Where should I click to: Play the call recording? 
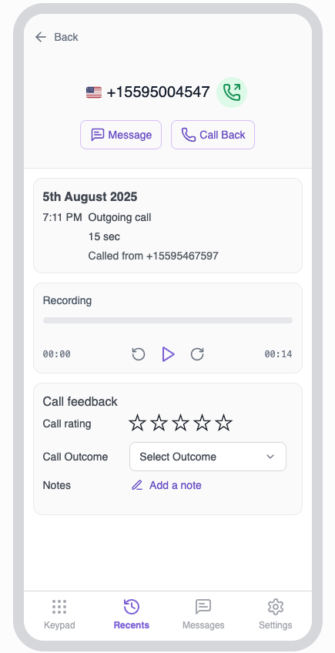[x=168, y=354]
